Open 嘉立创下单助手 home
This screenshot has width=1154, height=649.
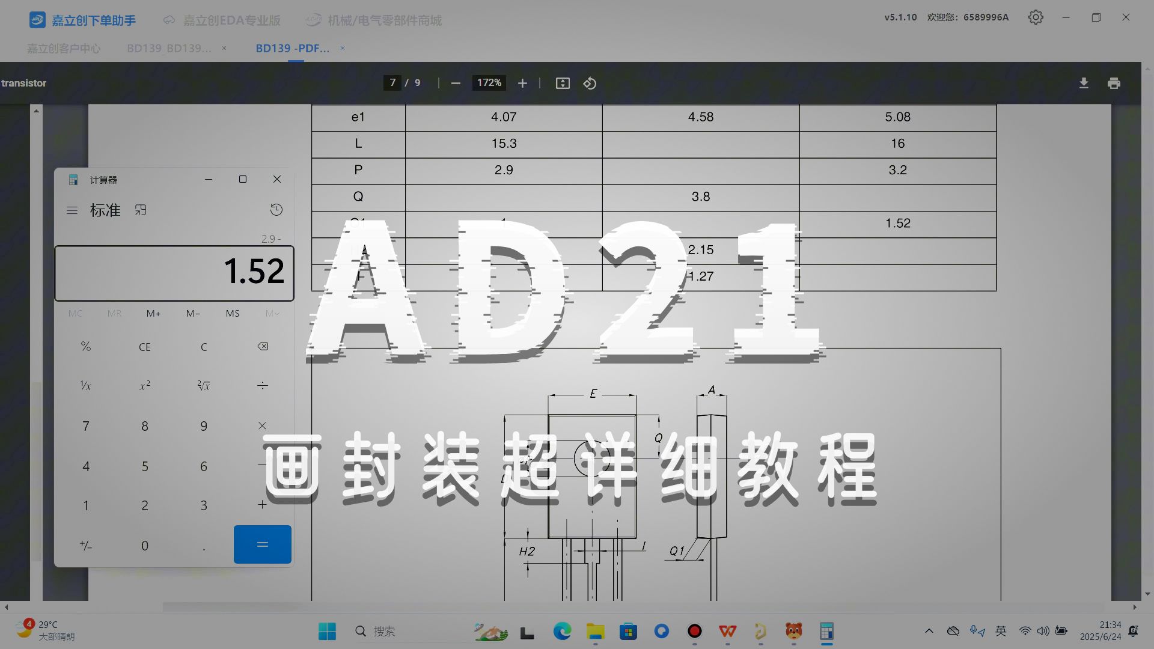(82, 20)
